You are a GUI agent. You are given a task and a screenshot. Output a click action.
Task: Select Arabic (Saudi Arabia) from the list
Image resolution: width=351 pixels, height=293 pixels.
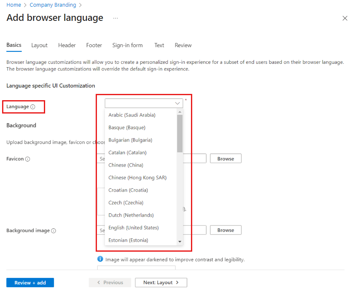(132, 115)
